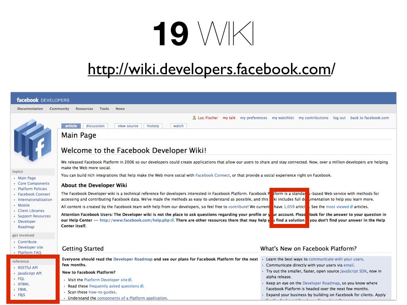Click the contribute link in About section
The width and height of the screenshot is (407, 305).
(238, 207)
